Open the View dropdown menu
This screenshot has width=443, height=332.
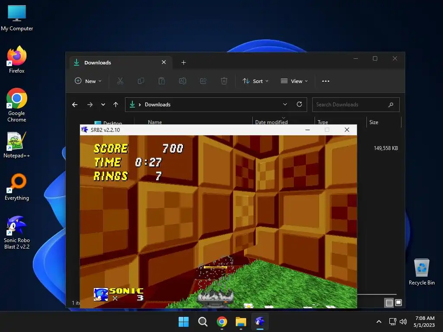[294, 81]
